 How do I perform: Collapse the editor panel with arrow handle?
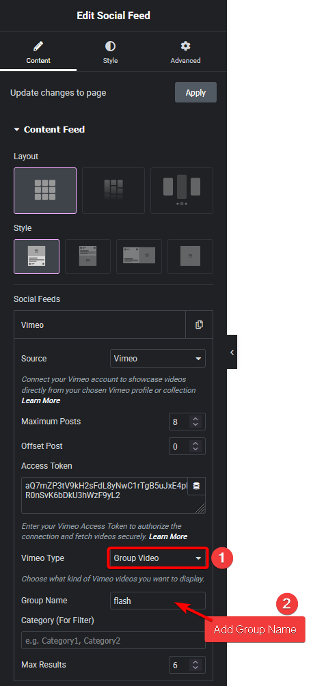click(232, 352)
